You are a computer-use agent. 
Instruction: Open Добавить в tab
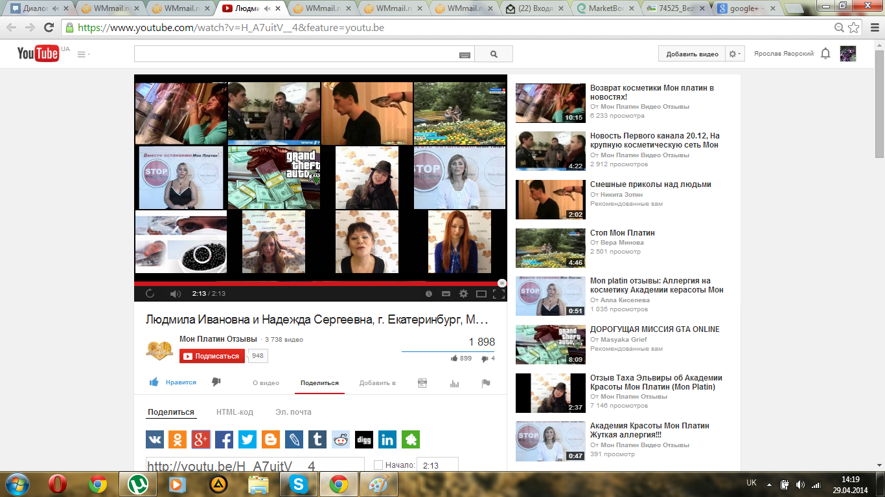click(378, 382)
